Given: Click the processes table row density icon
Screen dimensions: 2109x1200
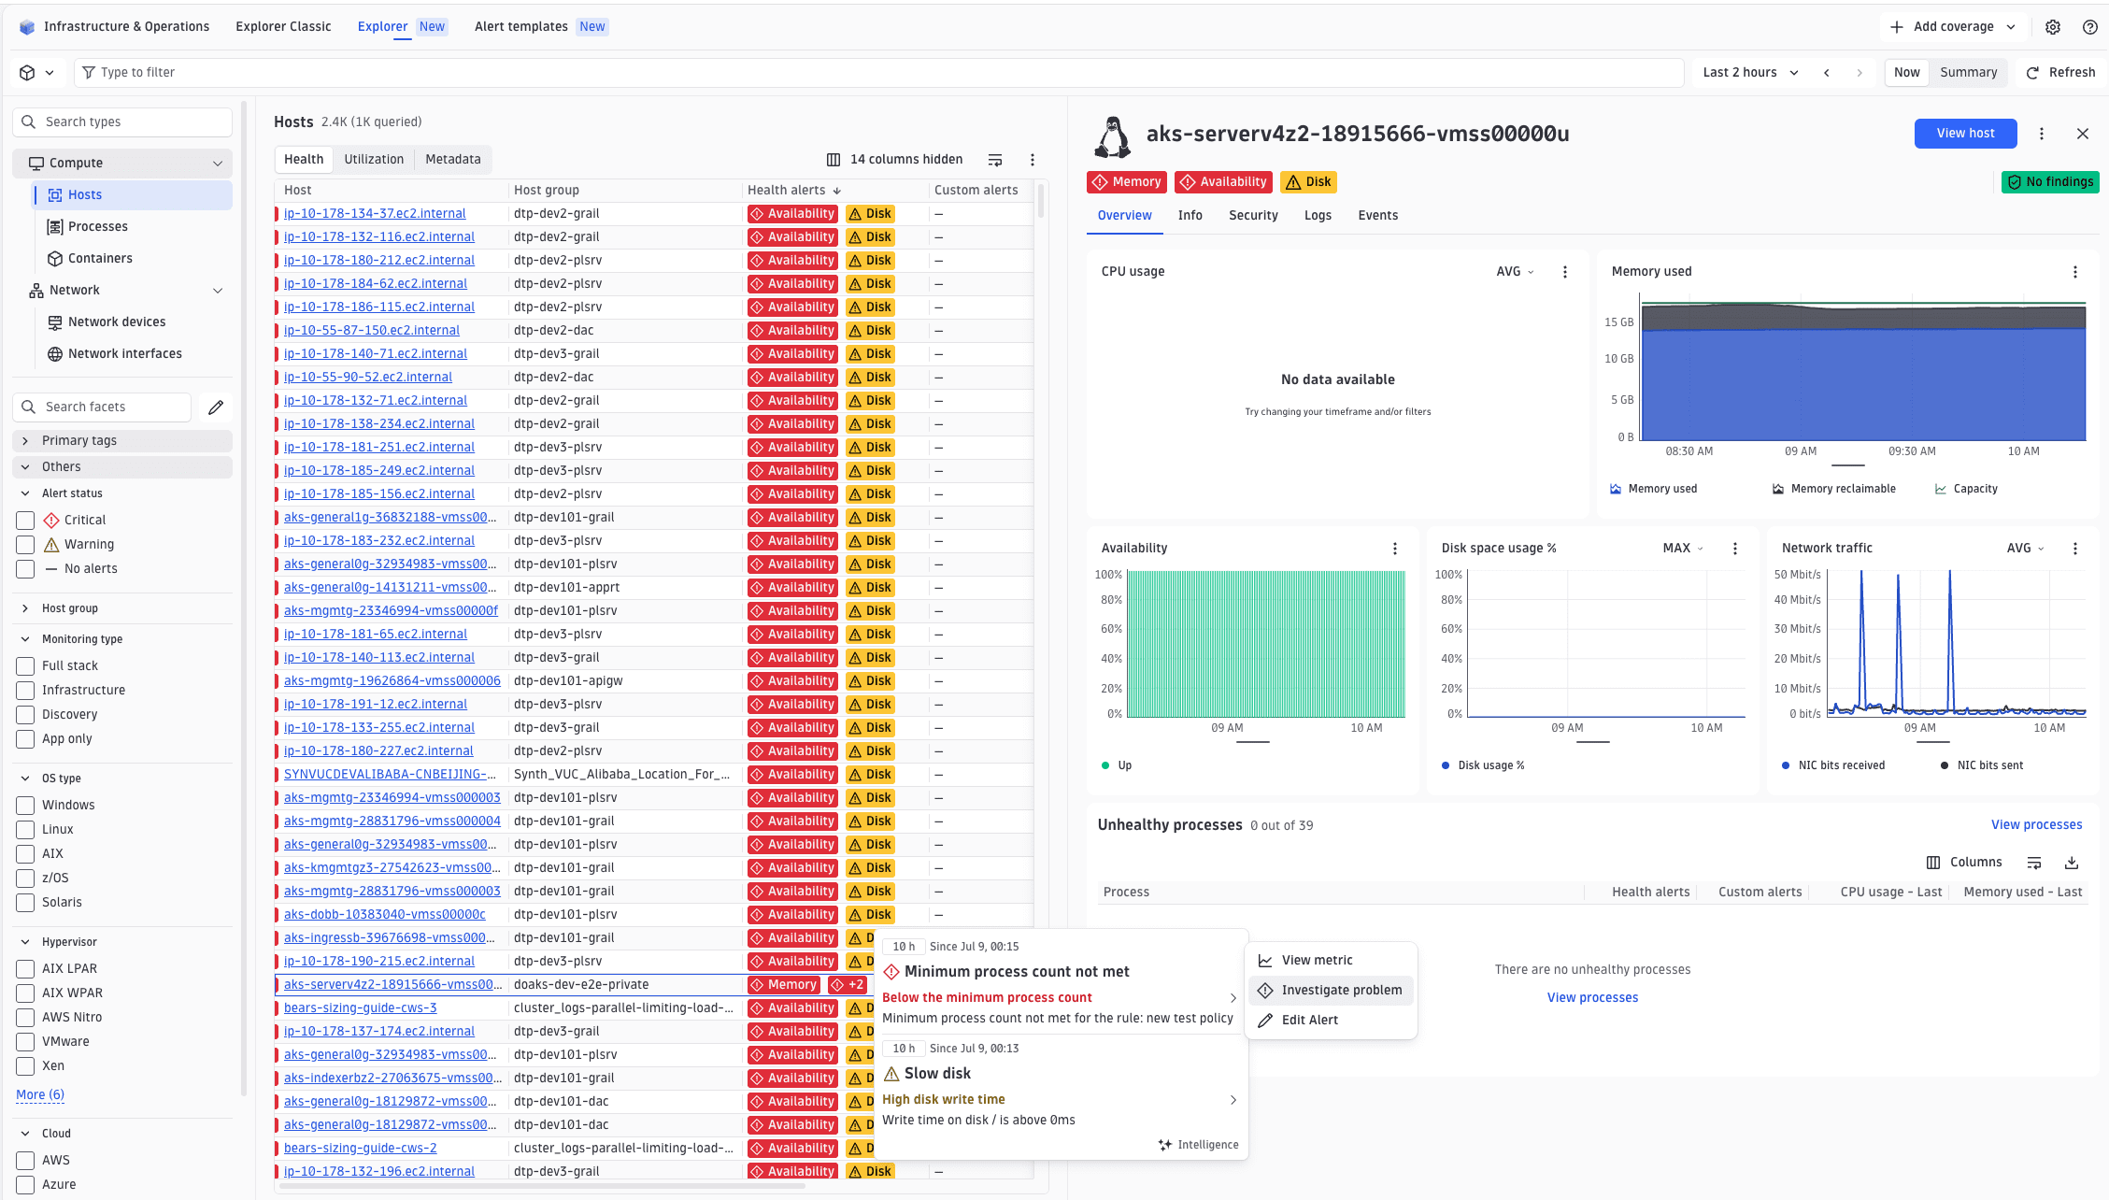Looking at the screenshot, I should click(2034, 863).
